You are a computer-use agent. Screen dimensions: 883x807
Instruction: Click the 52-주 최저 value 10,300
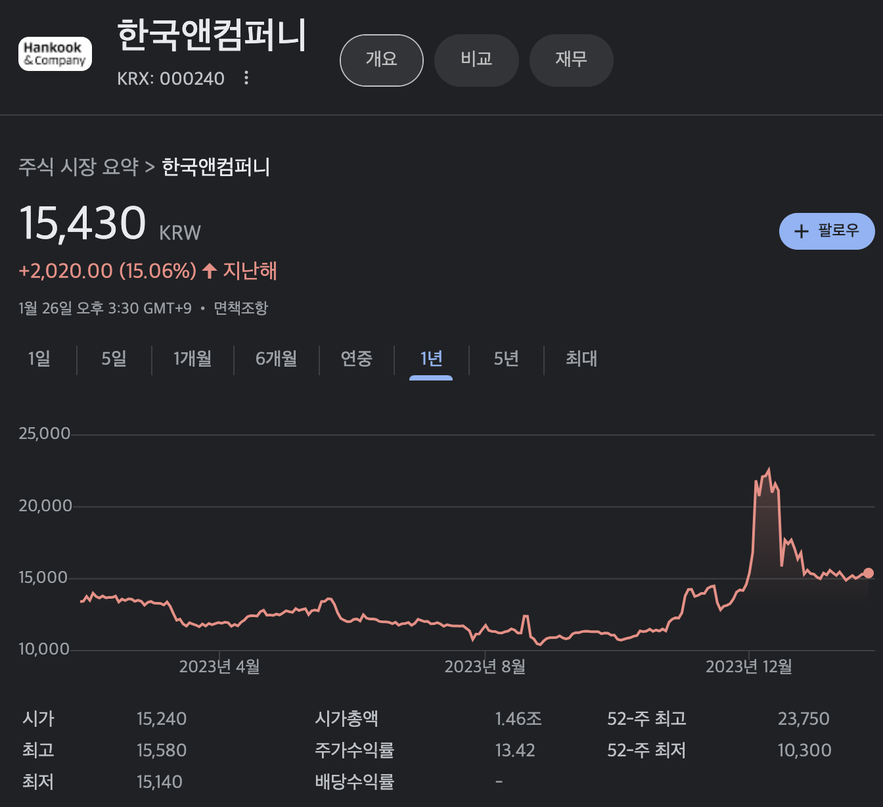pos(805,750)
